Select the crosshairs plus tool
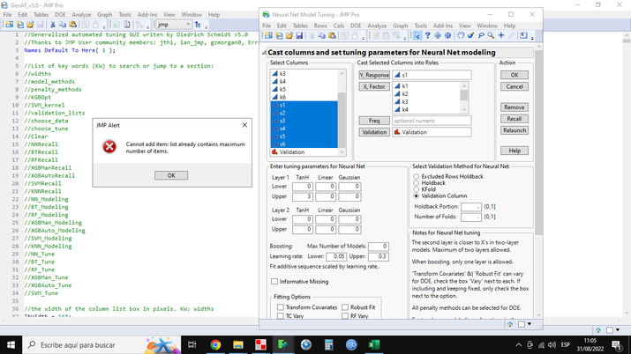Viewport: 631px width, 354px height. click(x=501, y=36)
